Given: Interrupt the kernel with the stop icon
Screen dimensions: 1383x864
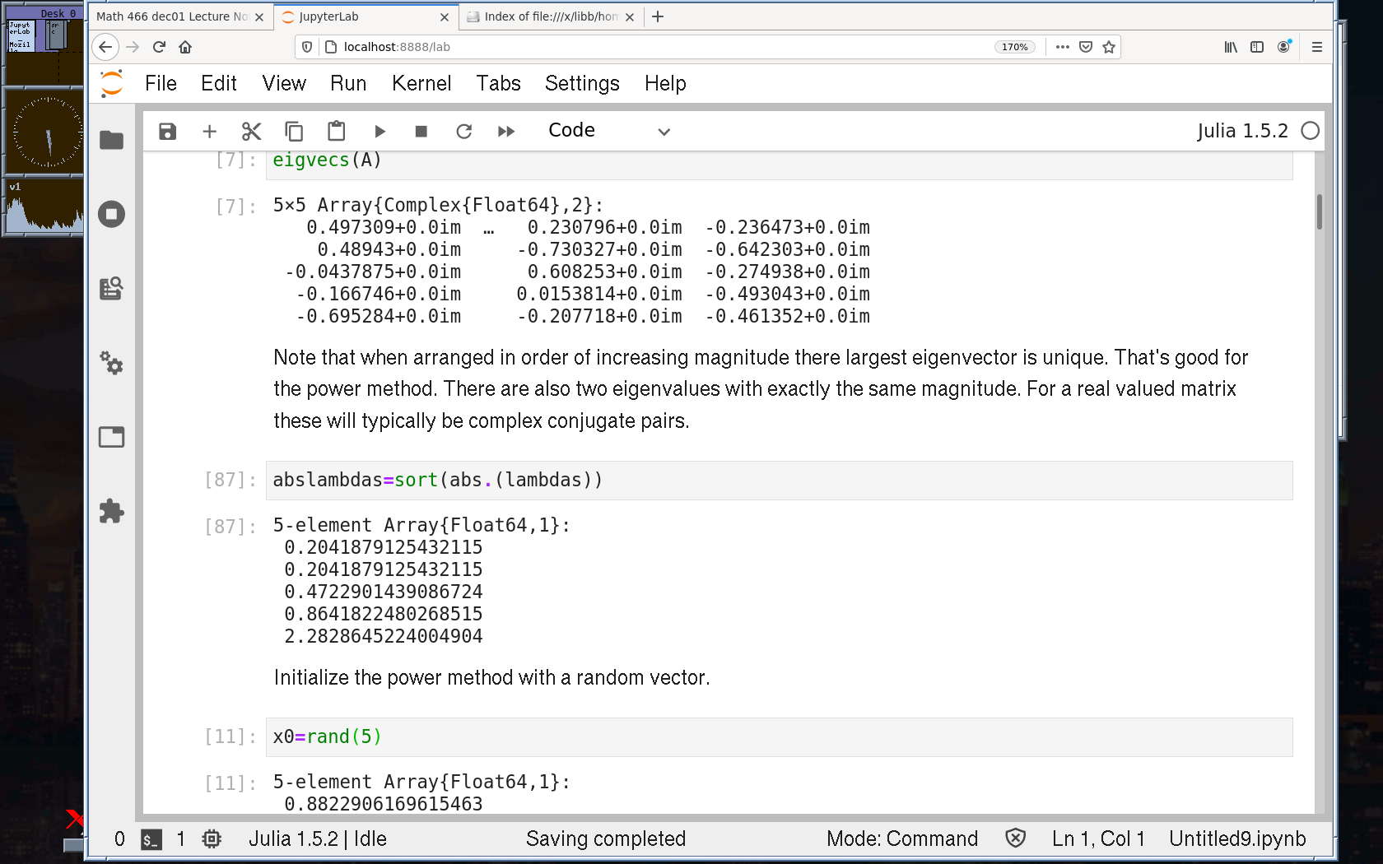Looking at the screenshot, I should [x=421, y=132].
